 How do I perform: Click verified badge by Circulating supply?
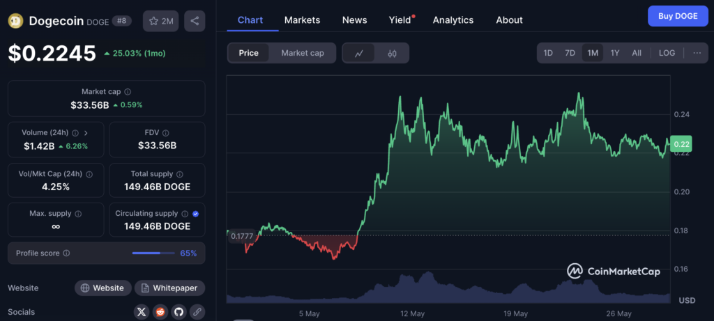click(195, 214)
